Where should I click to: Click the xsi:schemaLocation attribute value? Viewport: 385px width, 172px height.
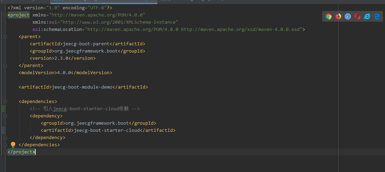tap(194, 30)
